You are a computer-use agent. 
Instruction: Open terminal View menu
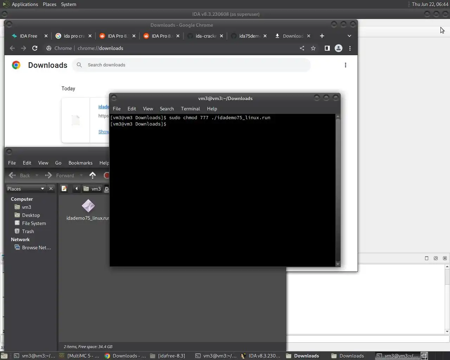(x=148, y=109)
